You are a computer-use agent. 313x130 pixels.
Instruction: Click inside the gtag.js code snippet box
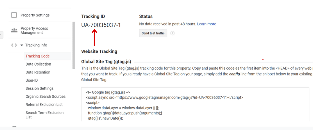(195, 104)
